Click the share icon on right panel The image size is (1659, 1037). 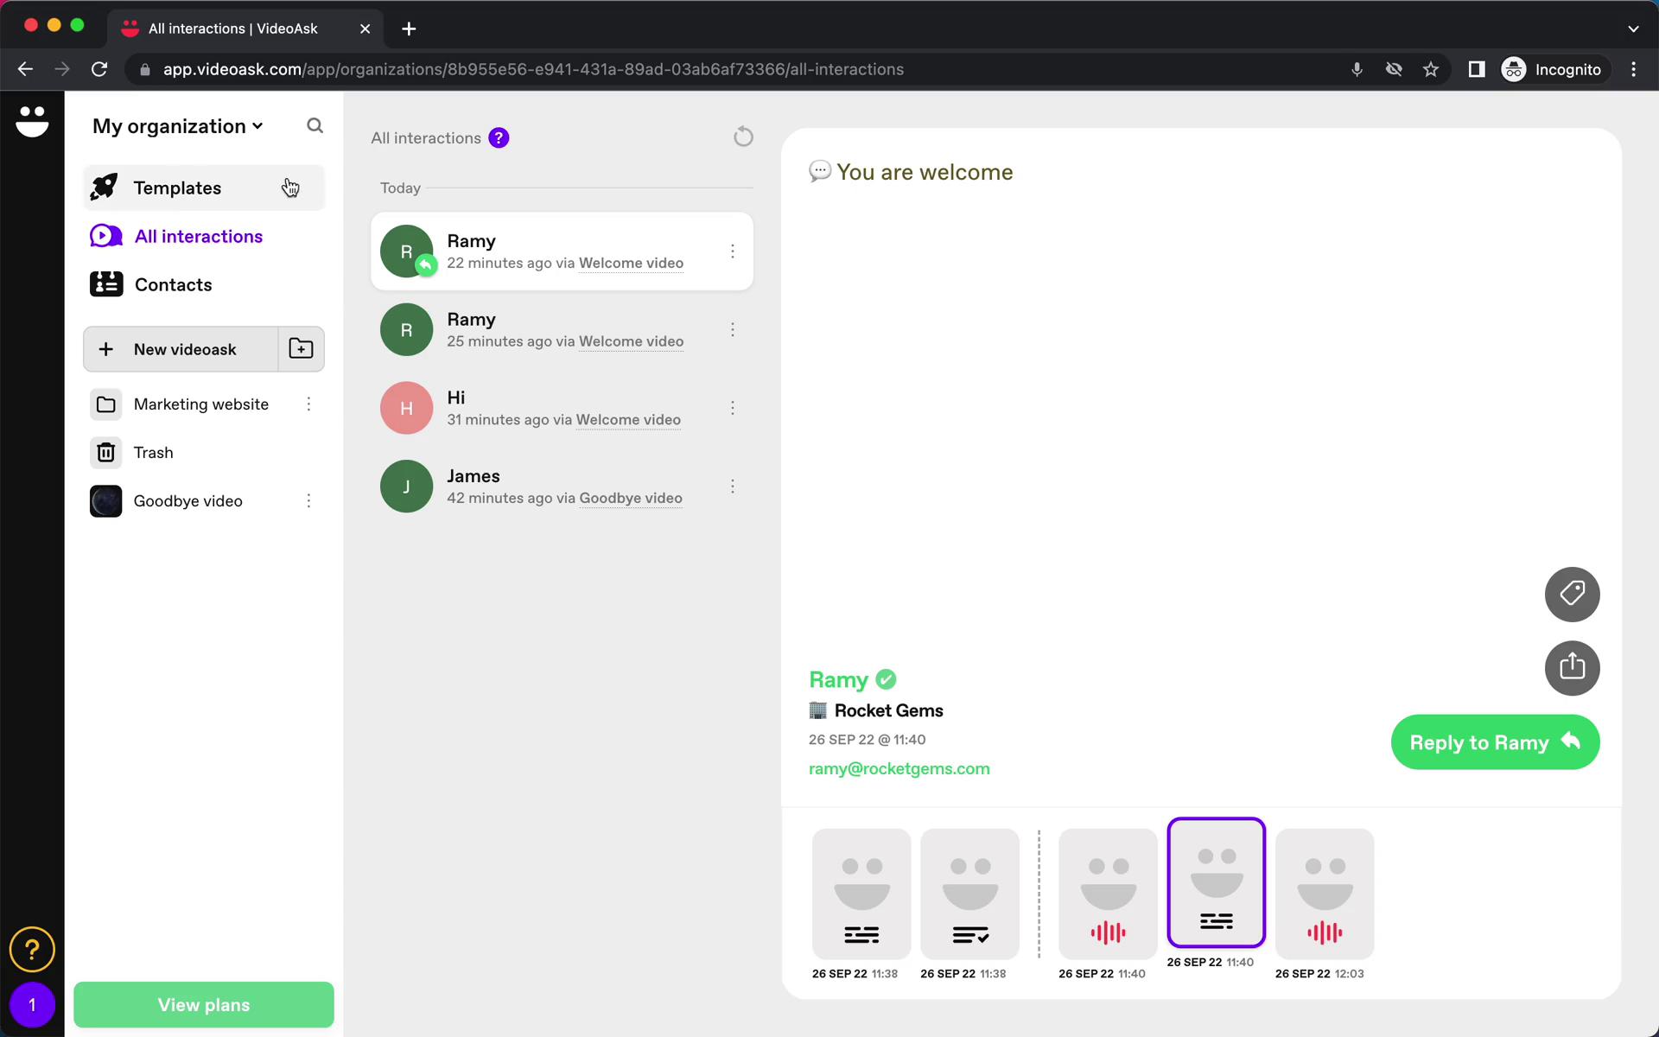(1572, 666)
